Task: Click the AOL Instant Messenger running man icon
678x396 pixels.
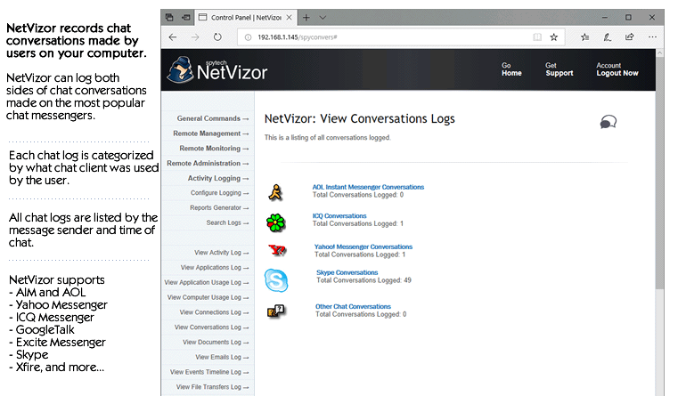Action: point(275,192)
